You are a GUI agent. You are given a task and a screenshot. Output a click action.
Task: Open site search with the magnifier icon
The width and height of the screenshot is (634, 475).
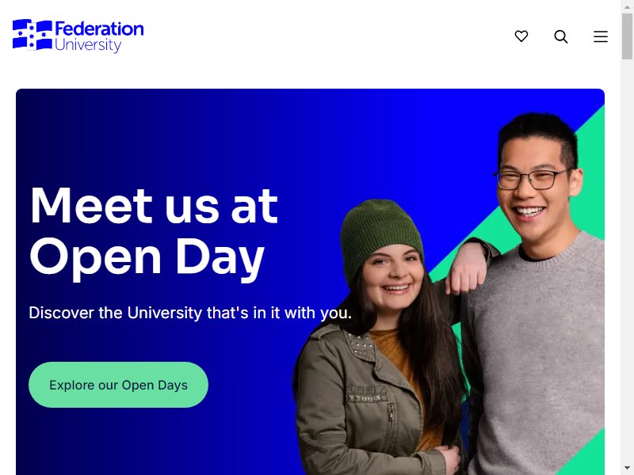561,36
